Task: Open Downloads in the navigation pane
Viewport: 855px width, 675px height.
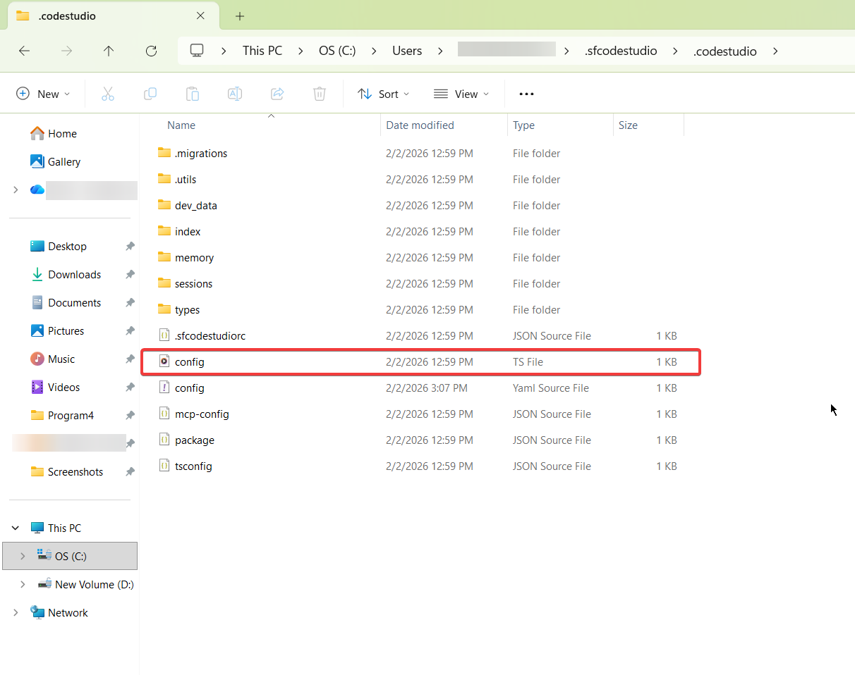Action: [66, 275]
